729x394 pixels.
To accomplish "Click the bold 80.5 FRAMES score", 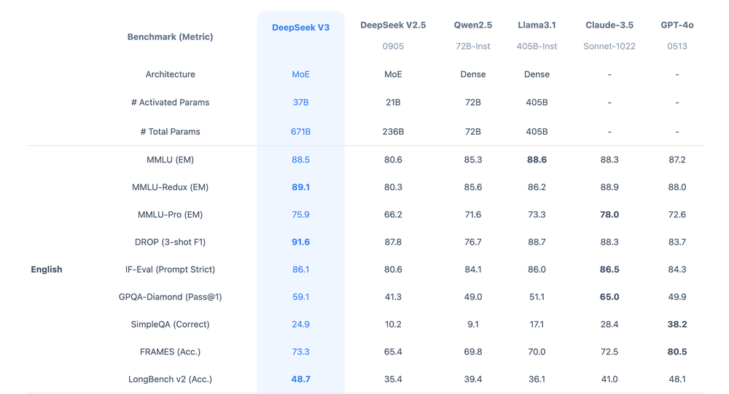I will [677, 352].
